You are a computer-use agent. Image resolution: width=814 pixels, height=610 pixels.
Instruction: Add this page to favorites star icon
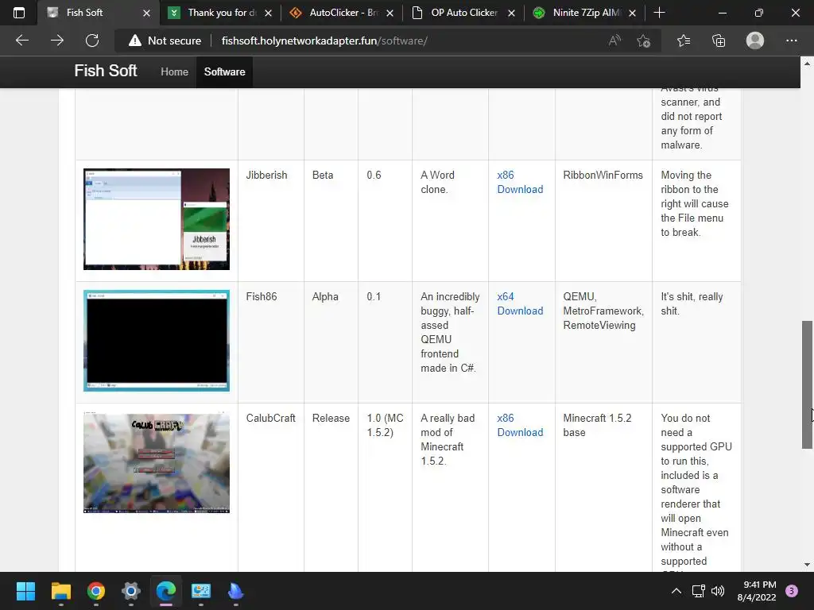[x=644, y=41]
